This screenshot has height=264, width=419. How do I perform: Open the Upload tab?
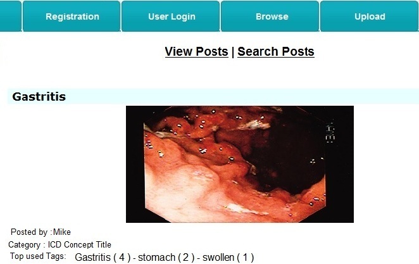(369, 16)
